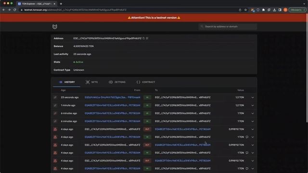Image resolution: width=308 pixels, height=173 pixels.
Task: Open the browser downloads icon
Action: pos(274,10)
